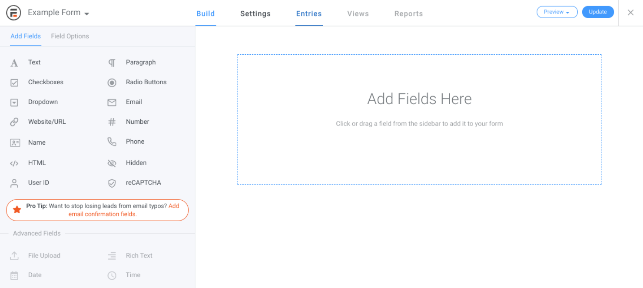Image resolution: width=643 pixels, height=288 pixels.
Task: Select the Email envelope icon
Action: (x=112, y=103)
